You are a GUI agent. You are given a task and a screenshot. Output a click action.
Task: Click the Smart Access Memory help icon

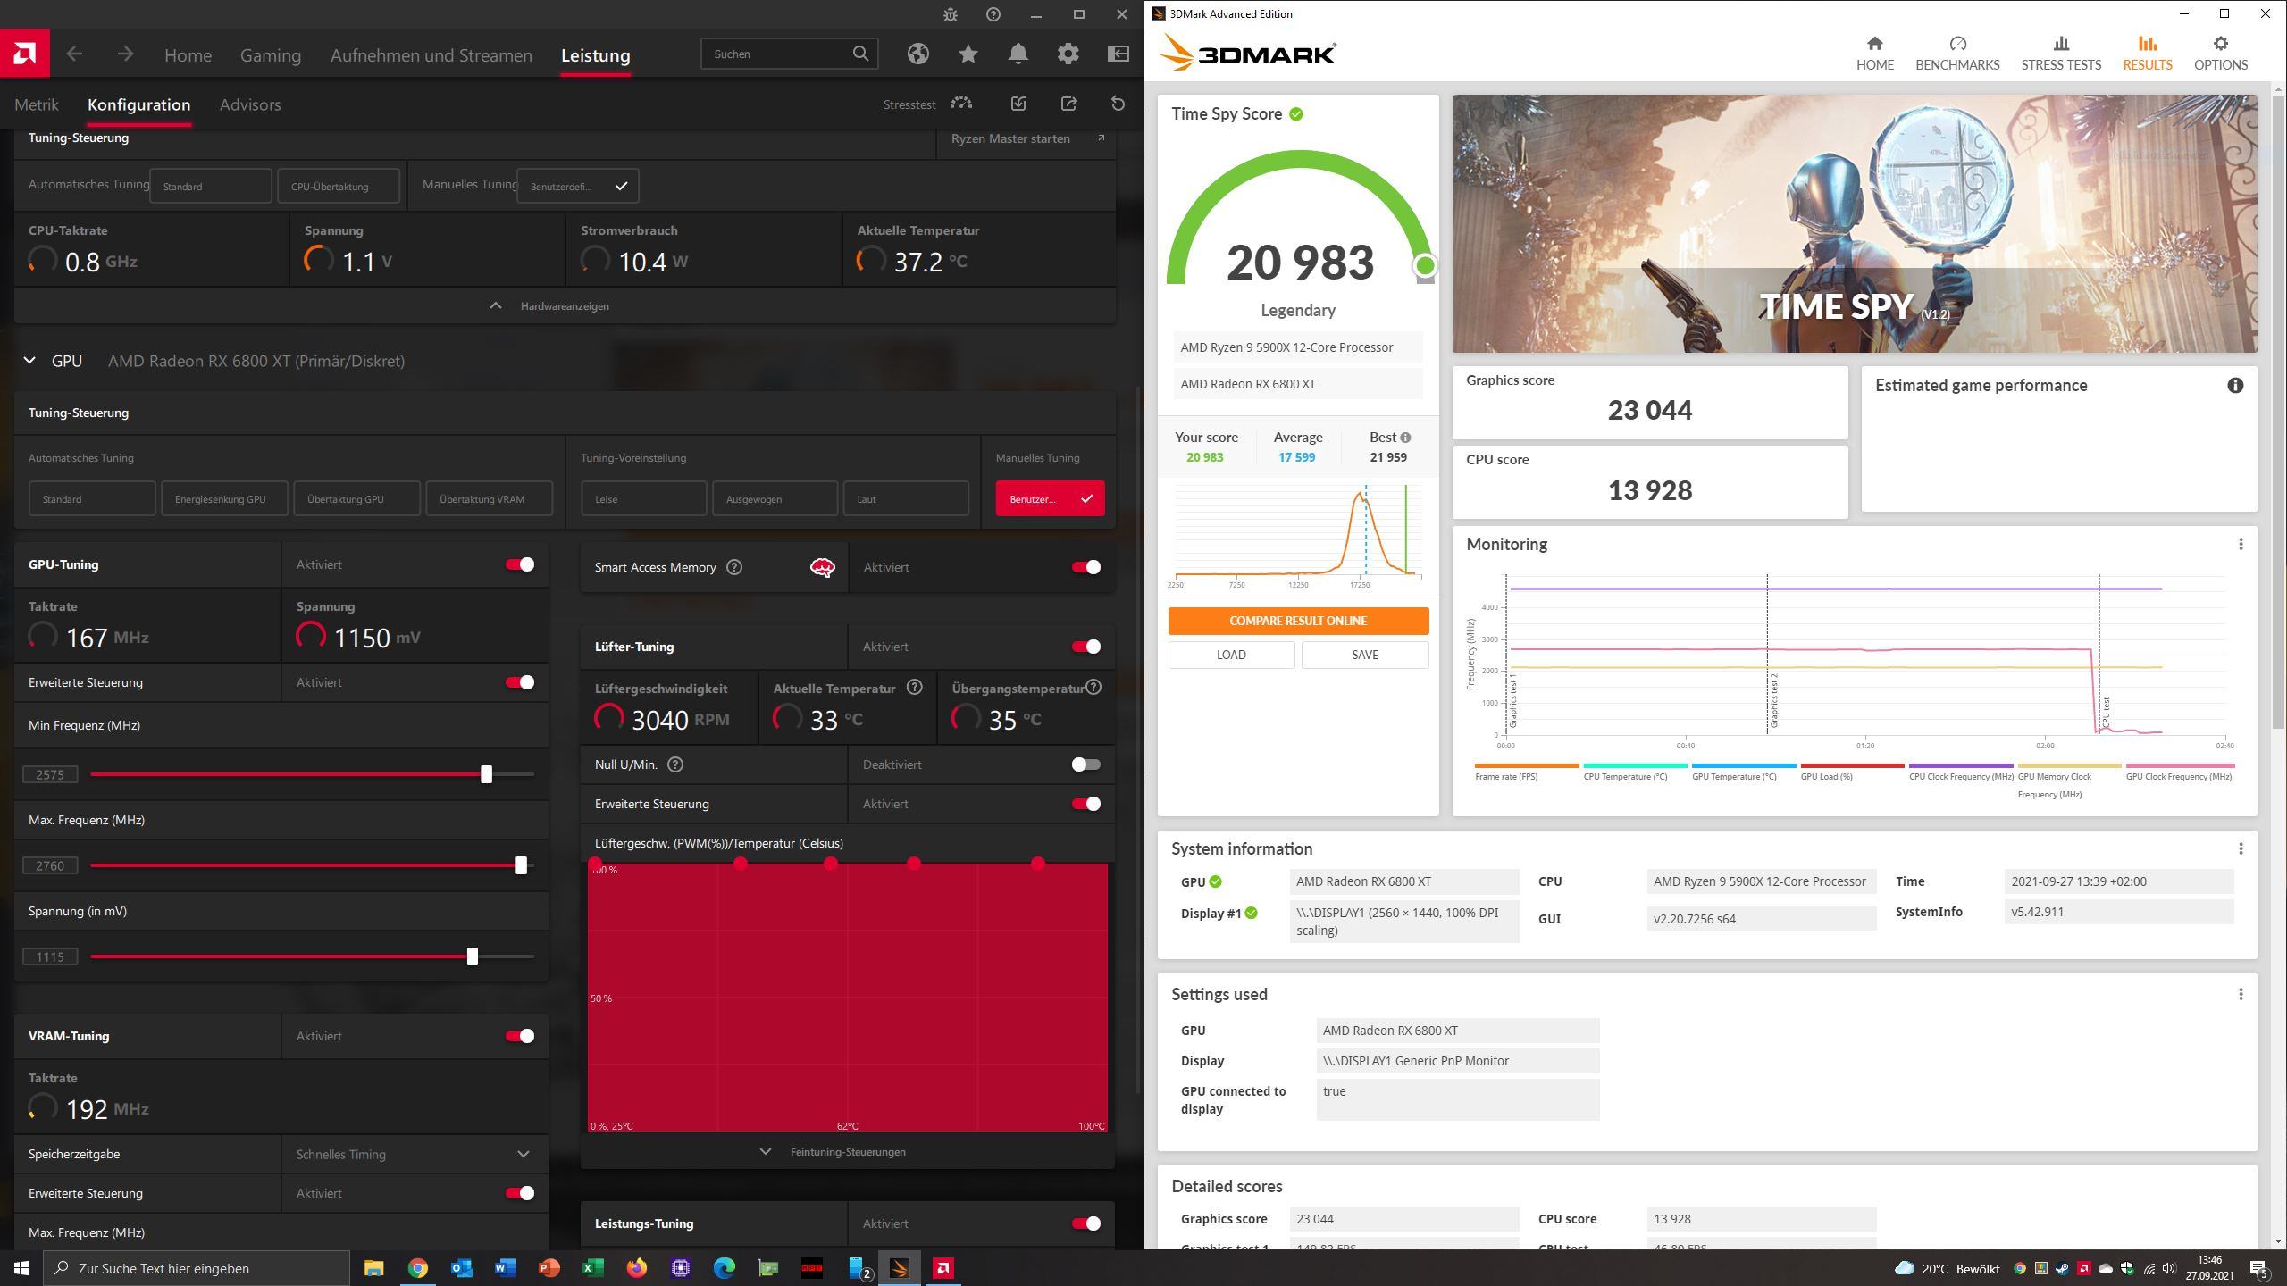pos(734,567)
